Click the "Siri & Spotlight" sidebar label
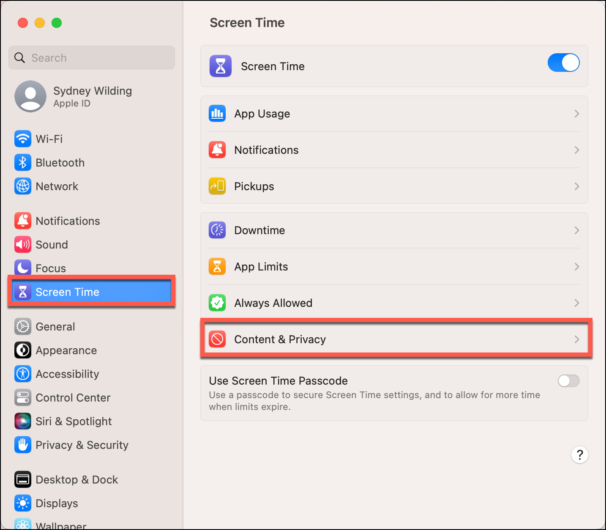The image size is (606, 530). (x=74, y=421)
